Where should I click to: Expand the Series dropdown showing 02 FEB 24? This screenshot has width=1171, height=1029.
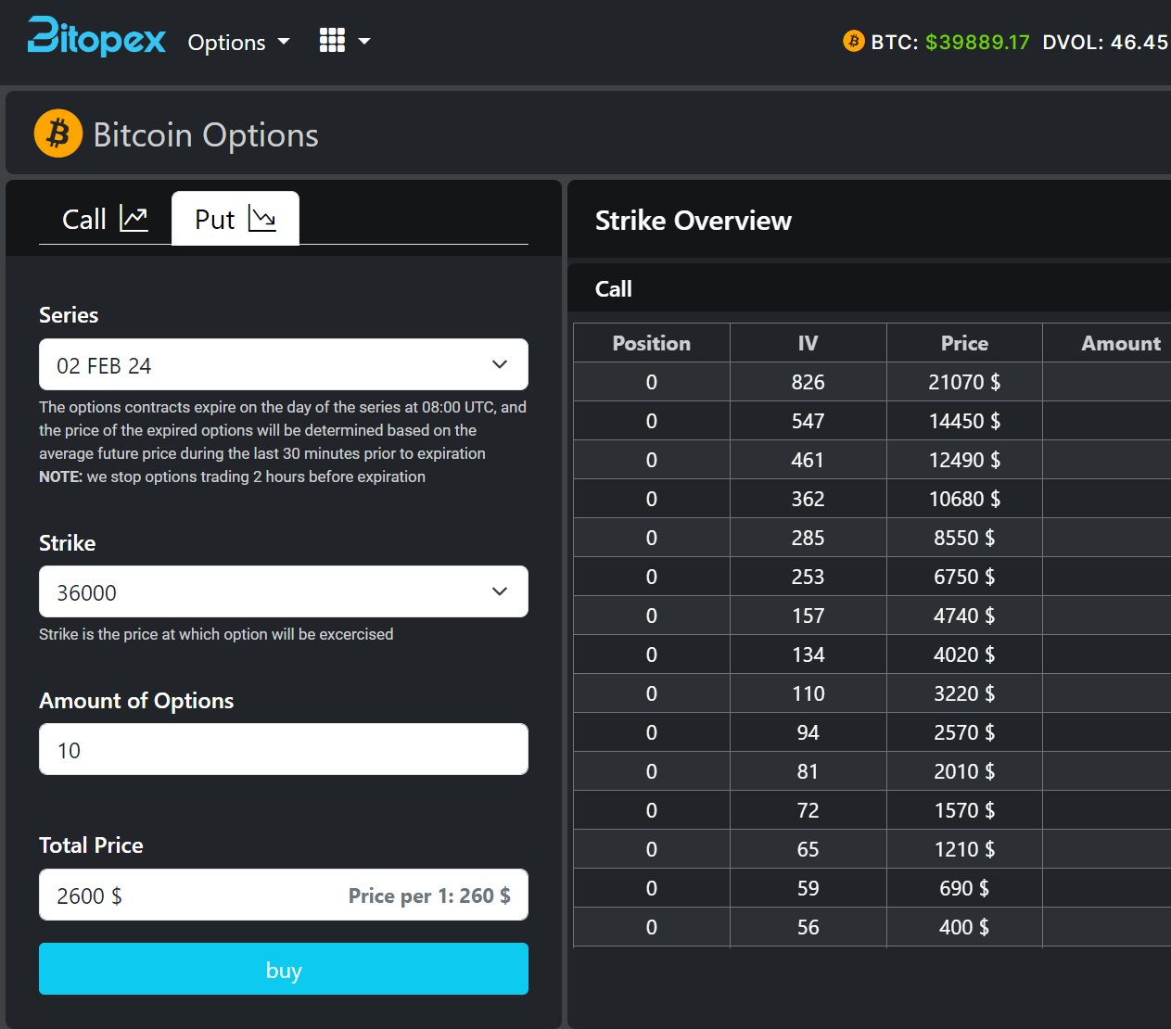click(283, 364)
